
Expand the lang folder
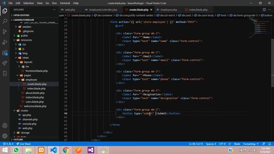click(x=25, y=53)
